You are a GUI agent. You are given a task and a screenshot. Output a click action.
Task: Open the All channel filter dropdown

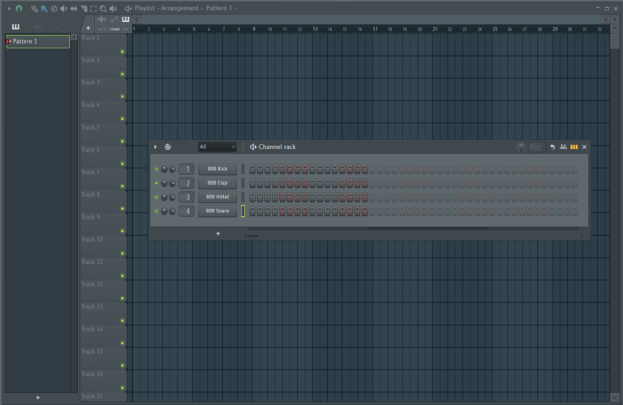(217, 147)
